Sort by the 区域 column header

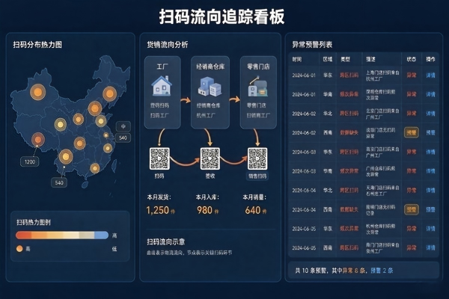click(328, 59)
